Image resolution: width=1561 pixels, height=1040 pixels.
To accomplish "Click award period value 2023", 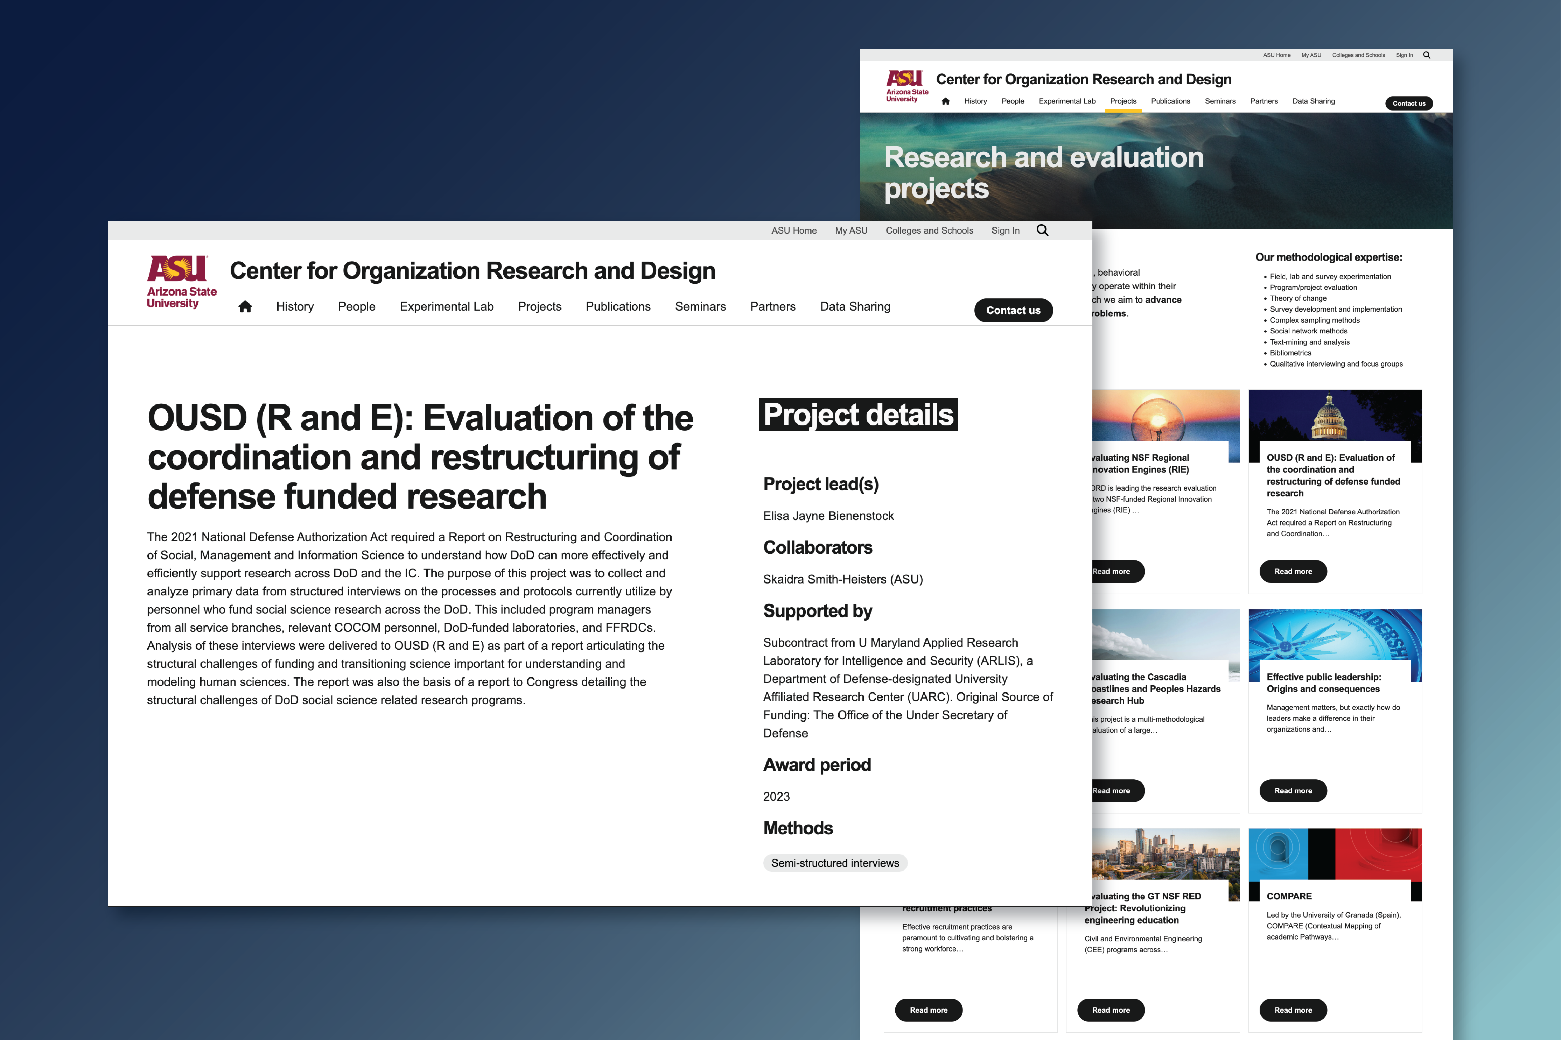I will click(776, 797).
